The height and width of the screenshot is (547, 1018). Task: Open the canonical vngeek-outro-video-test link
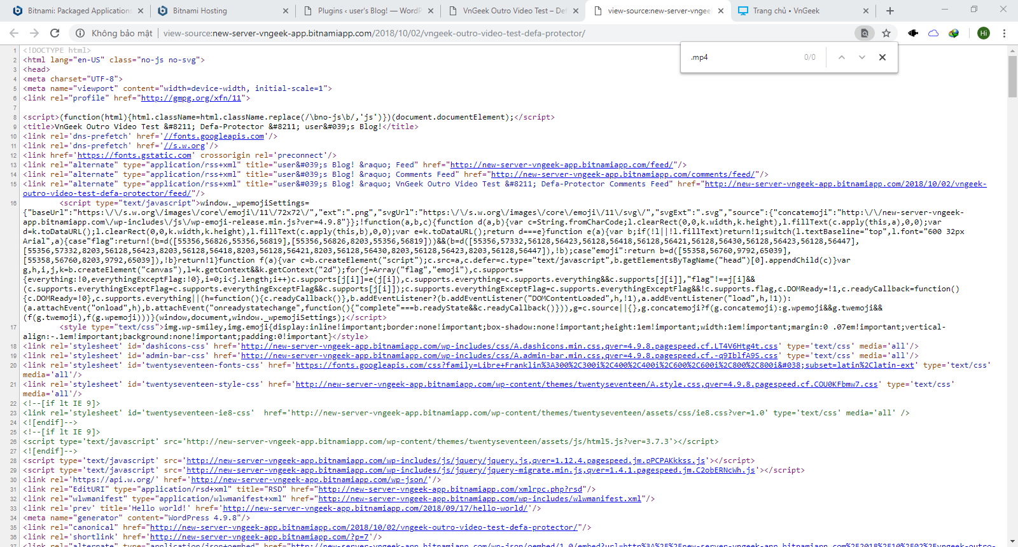point(363,527)
